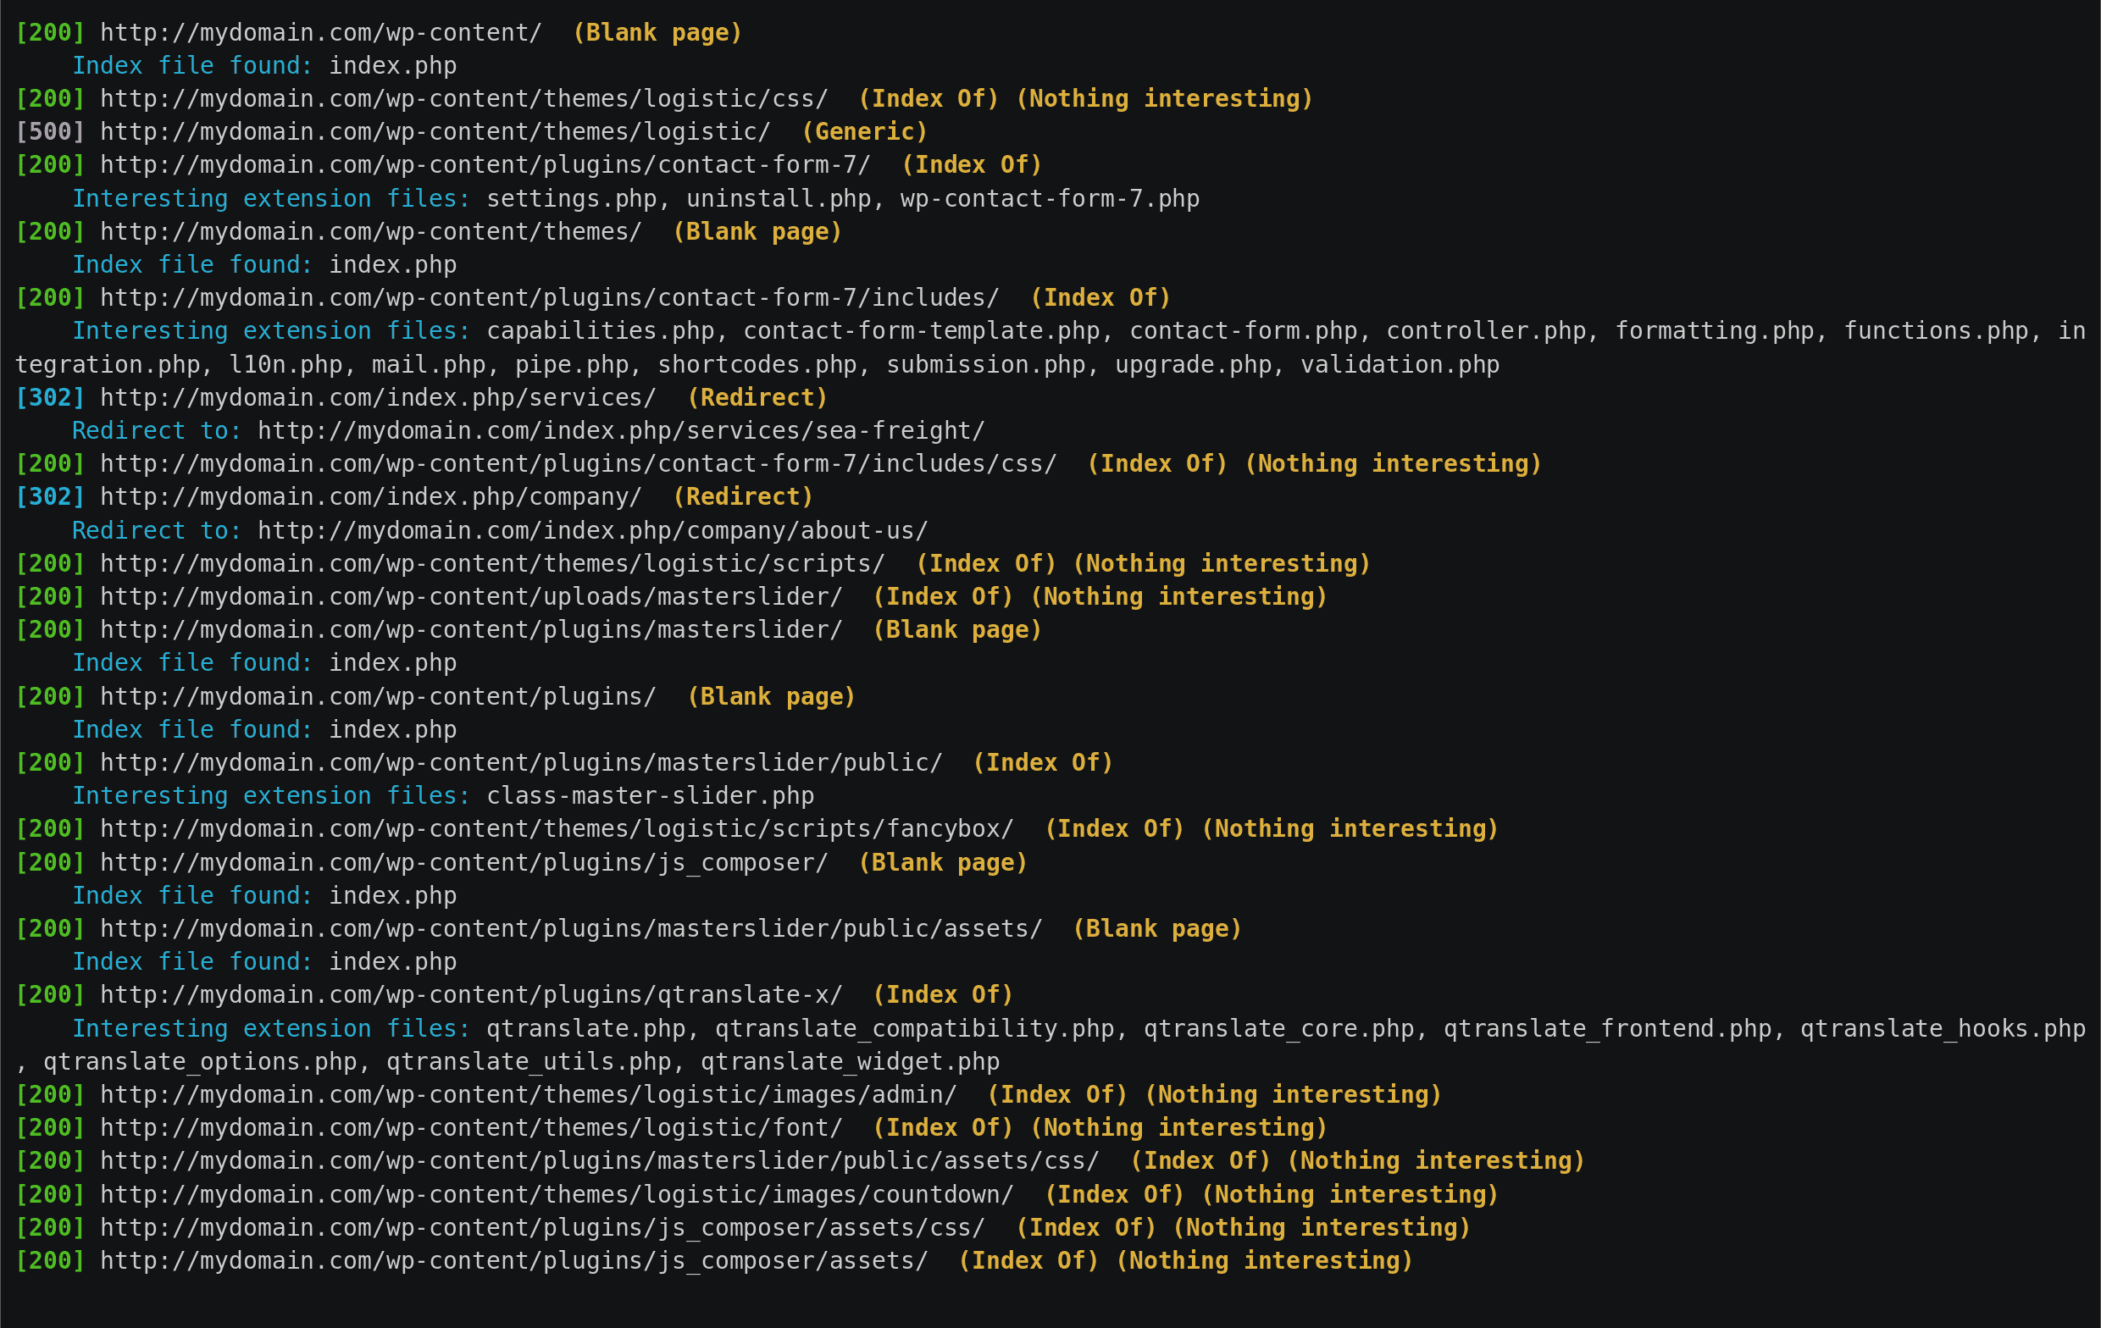The image size is (2101, 1328).
Task: Select functions.php file name
Action: 1937,331
